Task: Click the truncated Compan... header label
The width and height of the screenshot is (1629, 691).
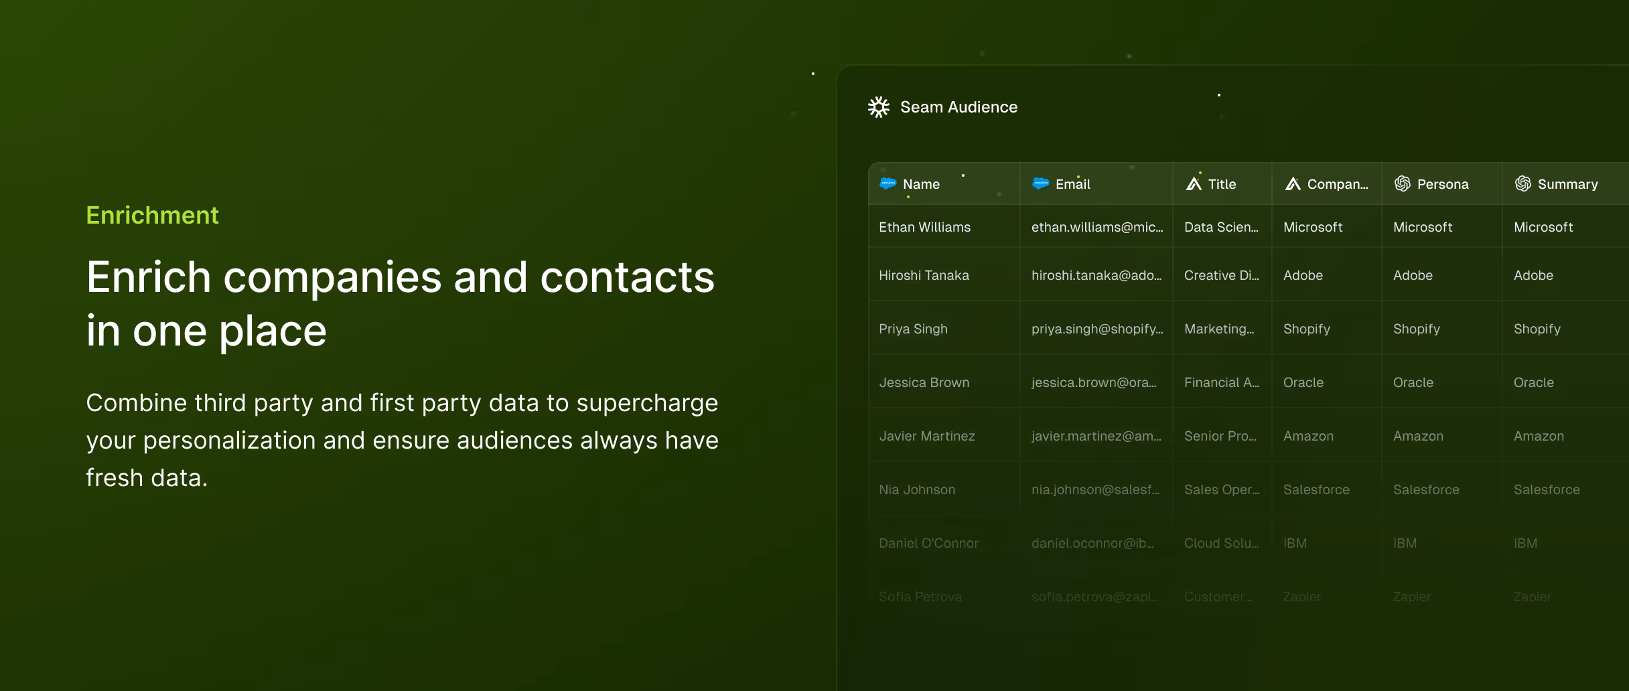Action: pyautogui.click(x=1338, y=184)
